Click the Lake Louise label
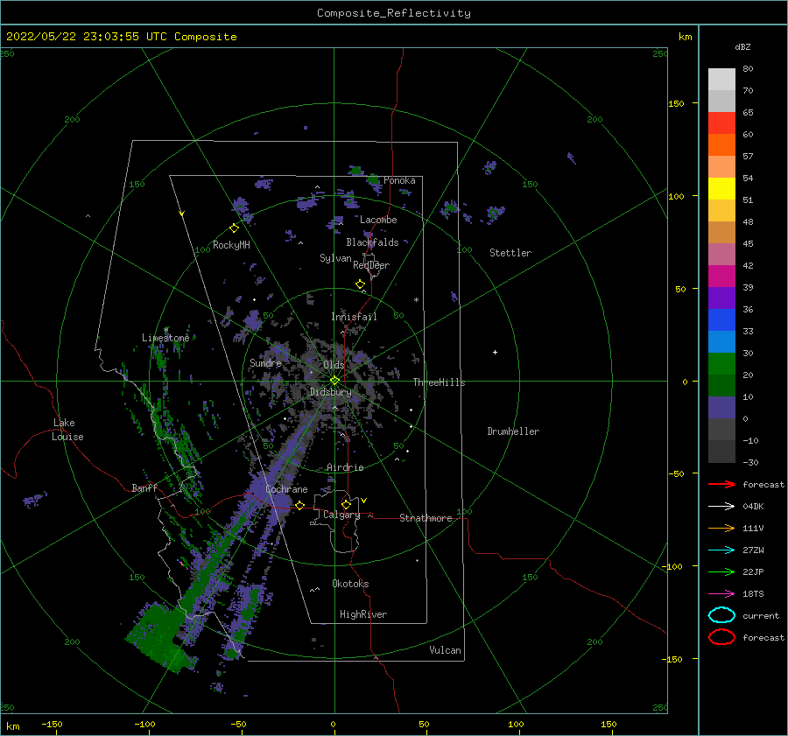The height and width of the screenshot is (736, 788). [67, 430]
